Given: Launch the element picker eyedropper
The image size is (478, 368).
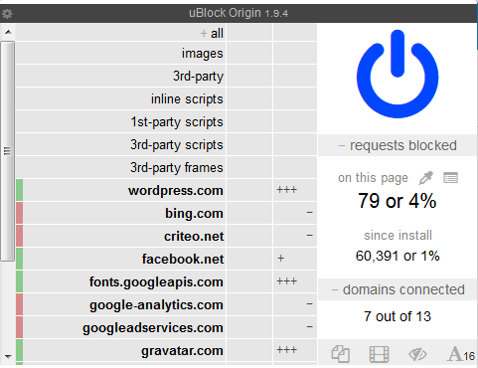Looking at the screenshot, I should 426,178.
